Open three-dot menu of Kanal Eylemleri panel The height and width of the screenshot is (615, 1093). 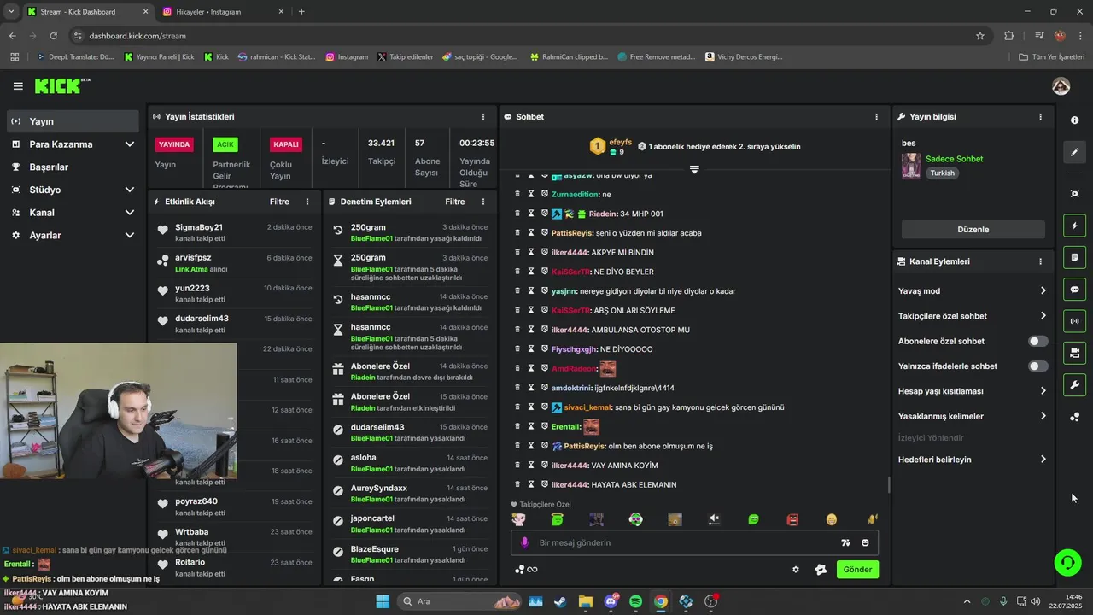[x=1040, y=261]
